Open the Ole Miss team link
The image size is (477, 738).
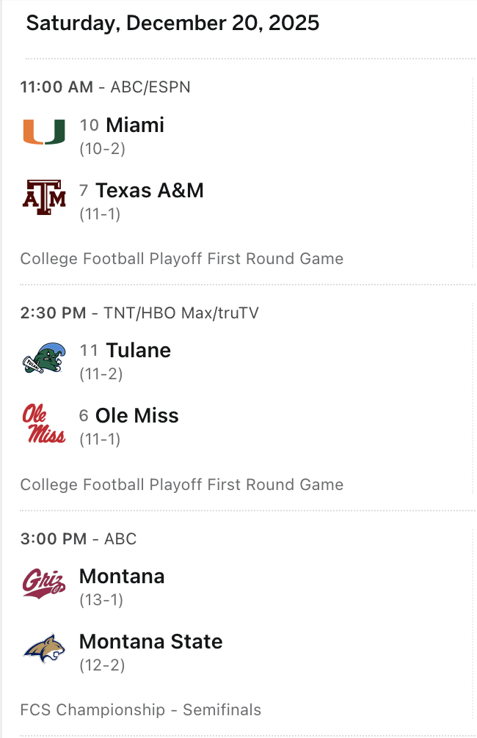pyautogui.click(x=136, y=416)
